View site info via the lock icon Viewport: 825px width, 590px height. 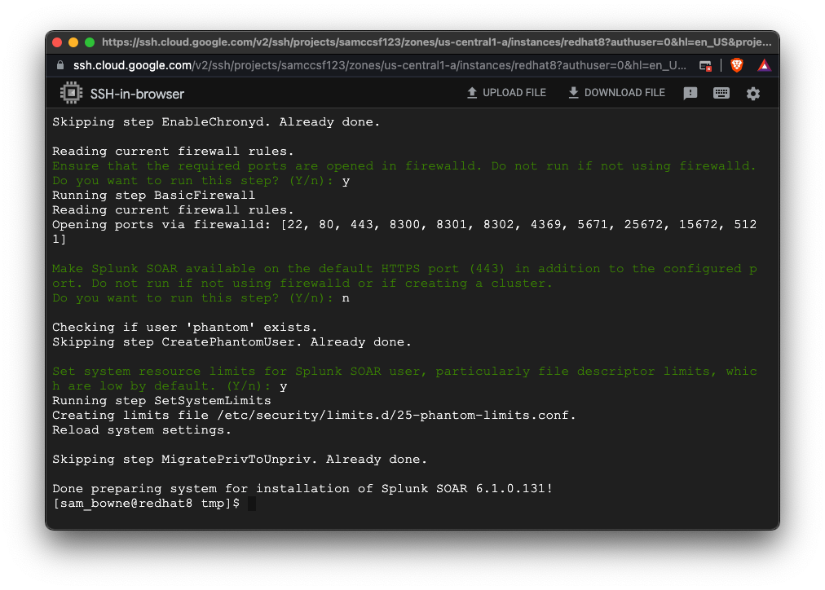[60, 65]
